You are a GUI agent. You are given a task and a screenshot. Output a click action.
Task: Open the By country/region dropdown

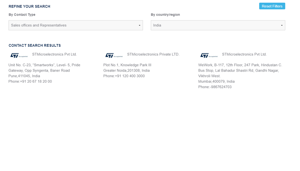point(218,25)
